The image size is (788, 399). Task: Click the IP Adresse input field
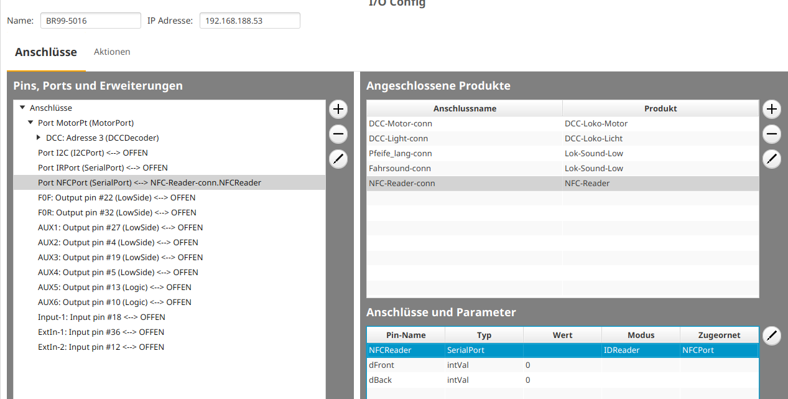pyautogui.click(x=249, y=21)
